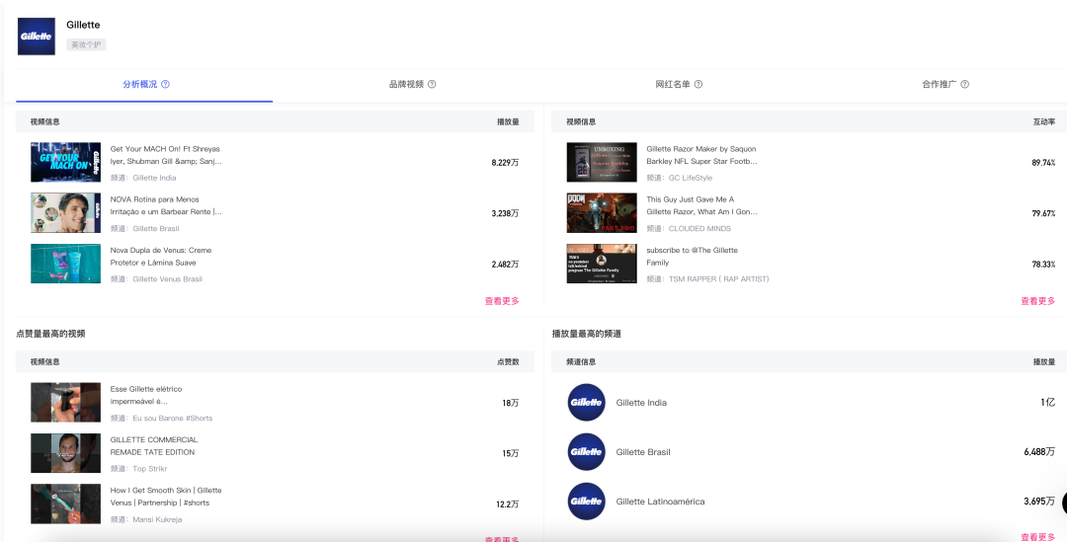Click 查看更多 under the 播放量 video list
The image size is (1067, 542).
pyautogui.click(x=502, y=301)
